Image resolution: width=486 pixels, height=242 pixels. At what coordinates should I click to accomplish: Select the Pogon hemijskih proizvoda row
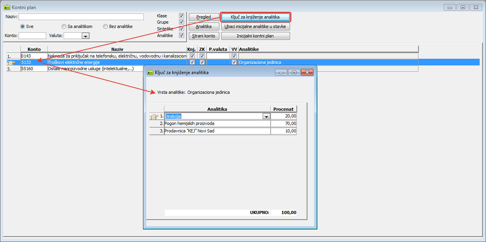click(x=217, y=123)
